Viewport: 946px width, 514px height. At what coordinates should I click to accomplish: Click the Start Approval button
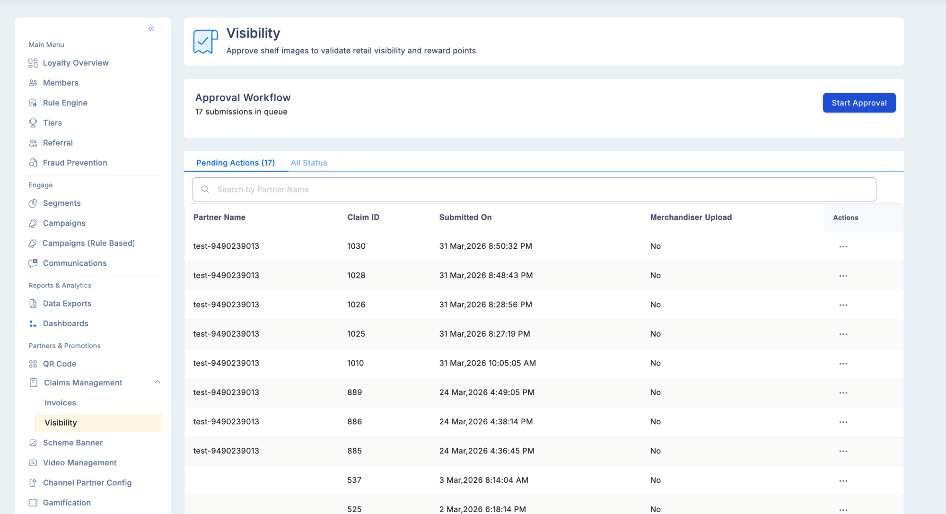[859, 103]
